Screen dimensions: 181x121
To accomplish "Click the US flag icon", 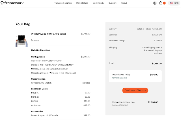I will [x=171, y=3].
